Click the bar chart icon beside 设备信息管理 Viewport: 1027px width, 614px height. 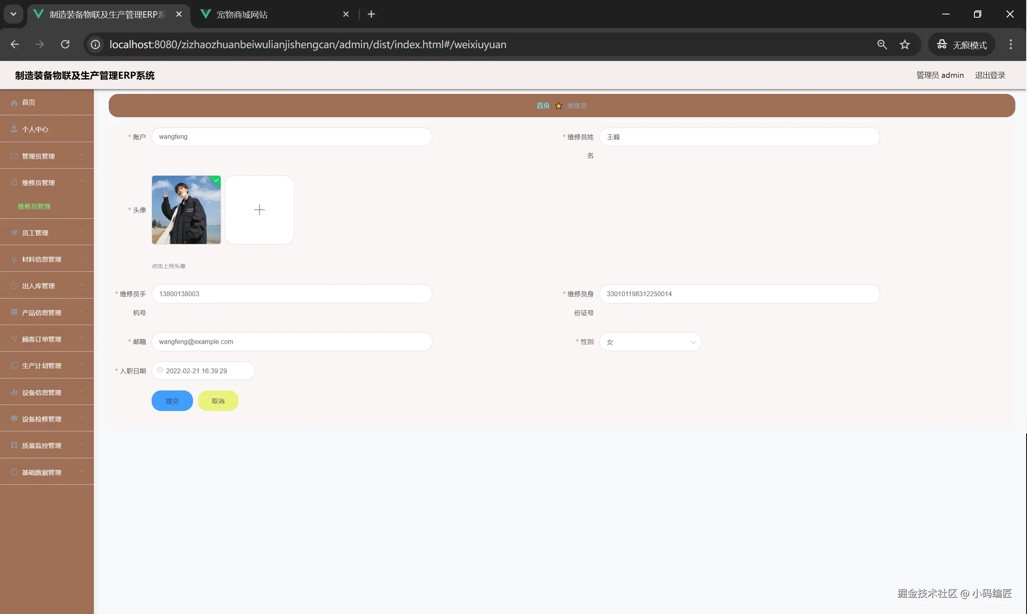14,392
